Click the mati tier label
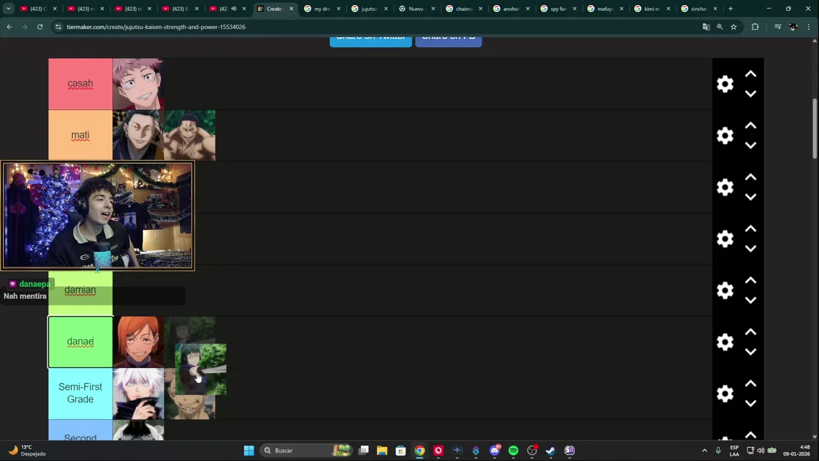 (80, 136)
